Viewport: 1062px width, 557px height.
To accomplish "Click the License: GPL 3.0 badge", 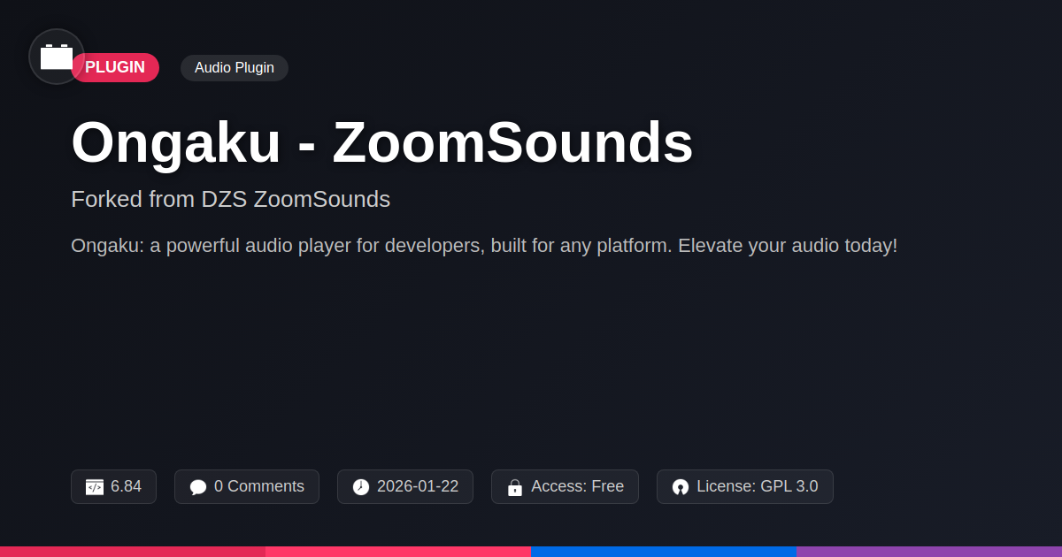I will tap(745, 487).
